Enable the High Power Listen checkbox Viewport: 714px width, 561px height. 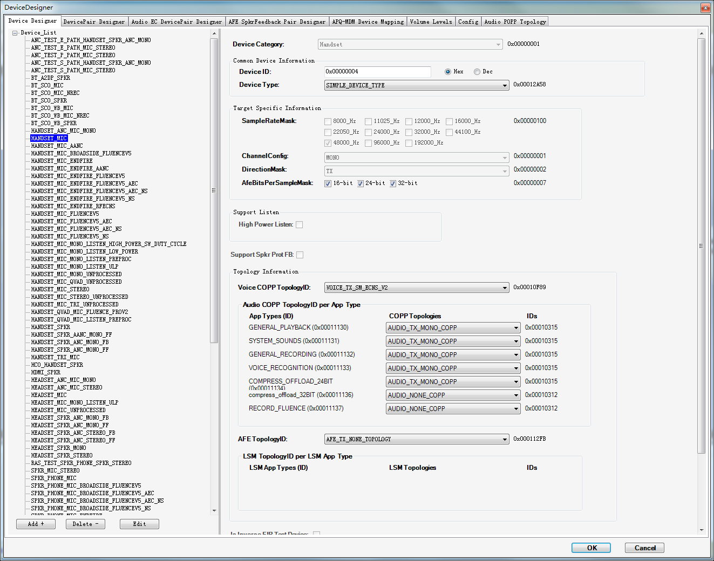[x=300, y=224]
